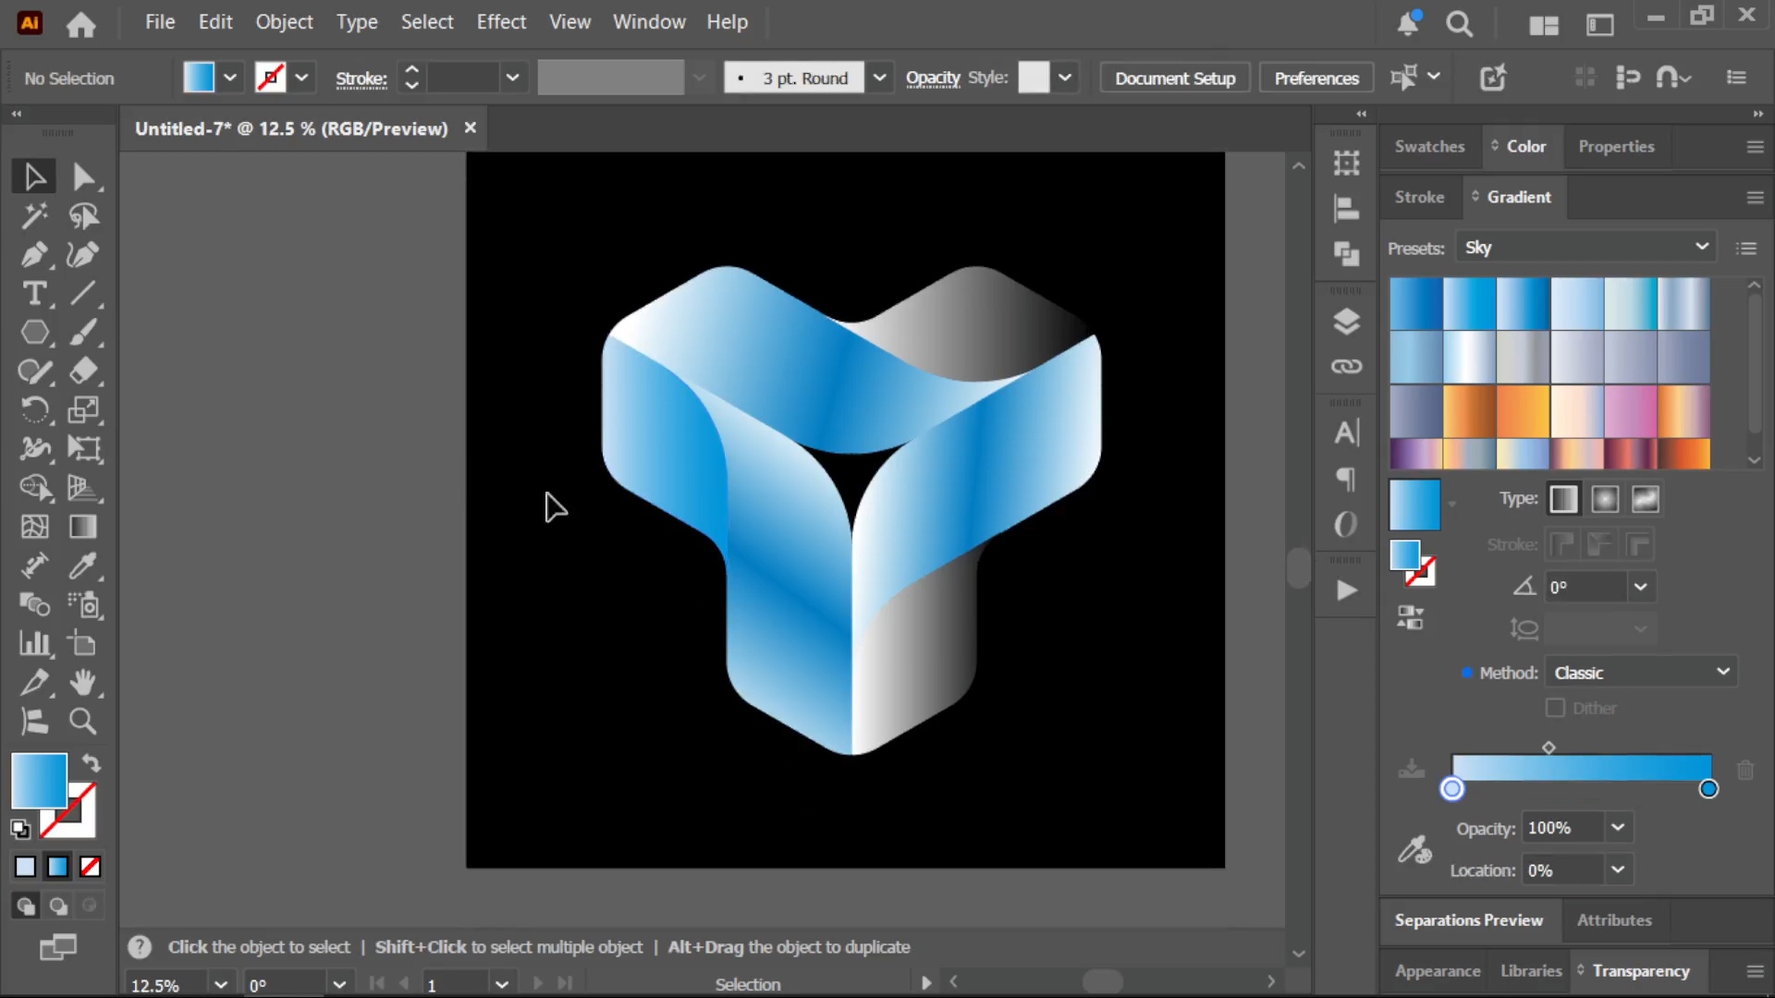Open the Presets Sky dropdown

point(1586,248)
